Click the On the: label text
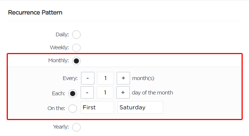 56,108
